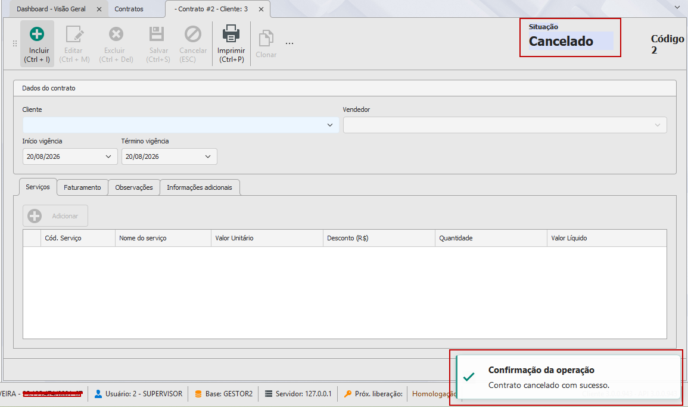
Task: Click the 'Código' label at top right
Action: tap(667, 39)
